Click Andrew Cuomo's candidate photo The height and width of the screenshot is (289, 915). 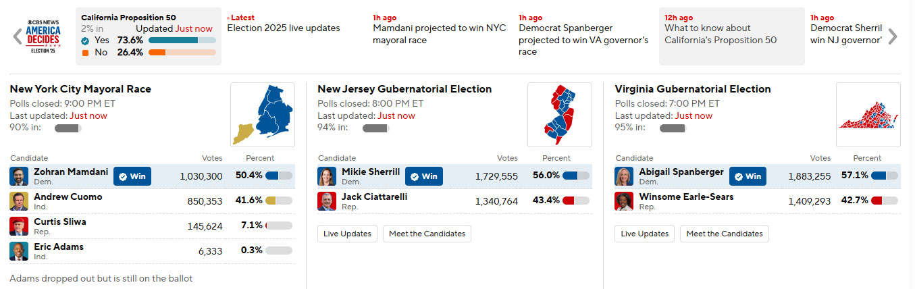pyautogui.click(x=19, y=201)
